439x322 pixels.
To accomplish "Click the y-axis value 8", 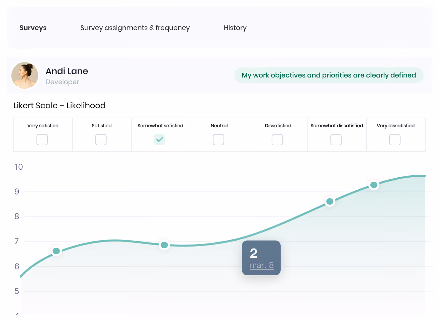I will (x=17, y=216).
